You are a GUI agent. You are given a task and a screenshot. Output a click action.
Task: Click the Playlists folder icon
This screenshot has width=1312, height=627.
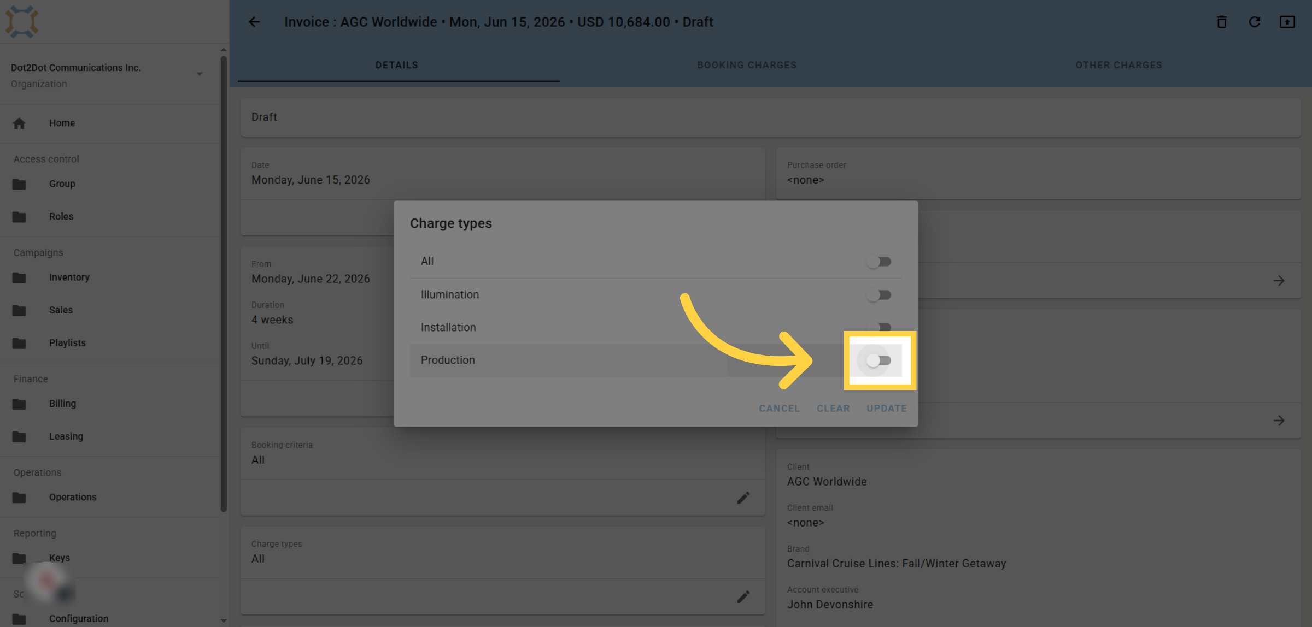pyautogui.click(x=19, y=343)
